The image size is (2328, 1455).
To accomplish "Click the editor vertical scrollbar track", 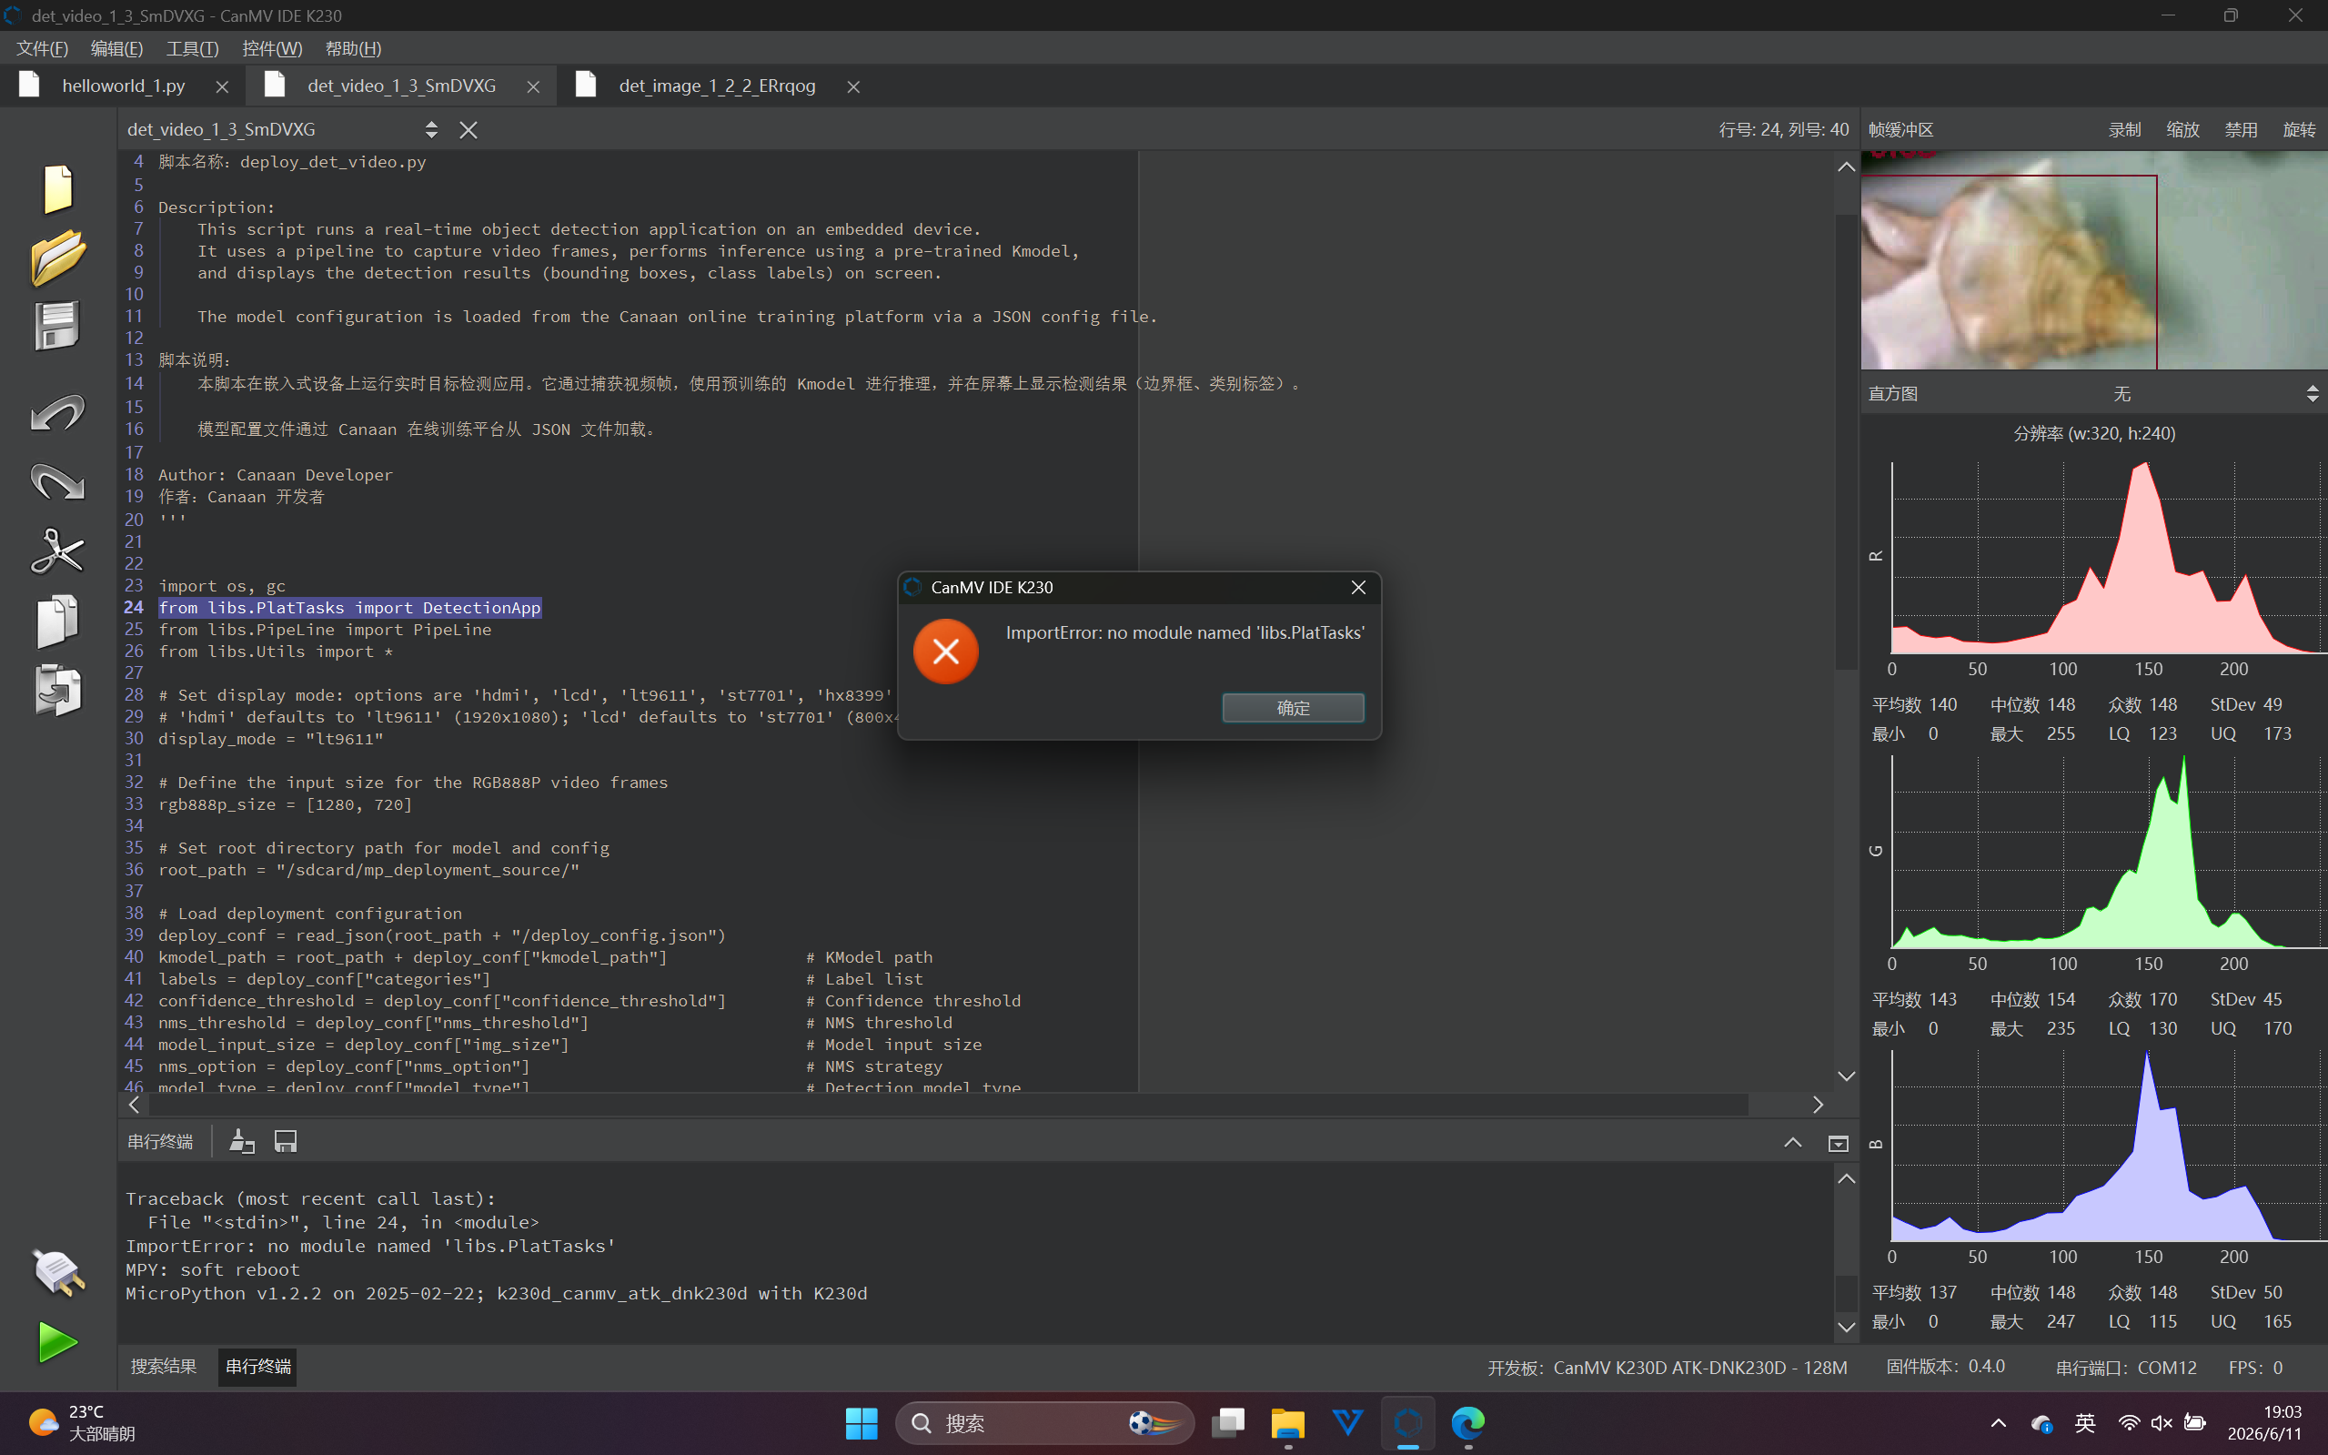I will click(x=1846, y=621).
